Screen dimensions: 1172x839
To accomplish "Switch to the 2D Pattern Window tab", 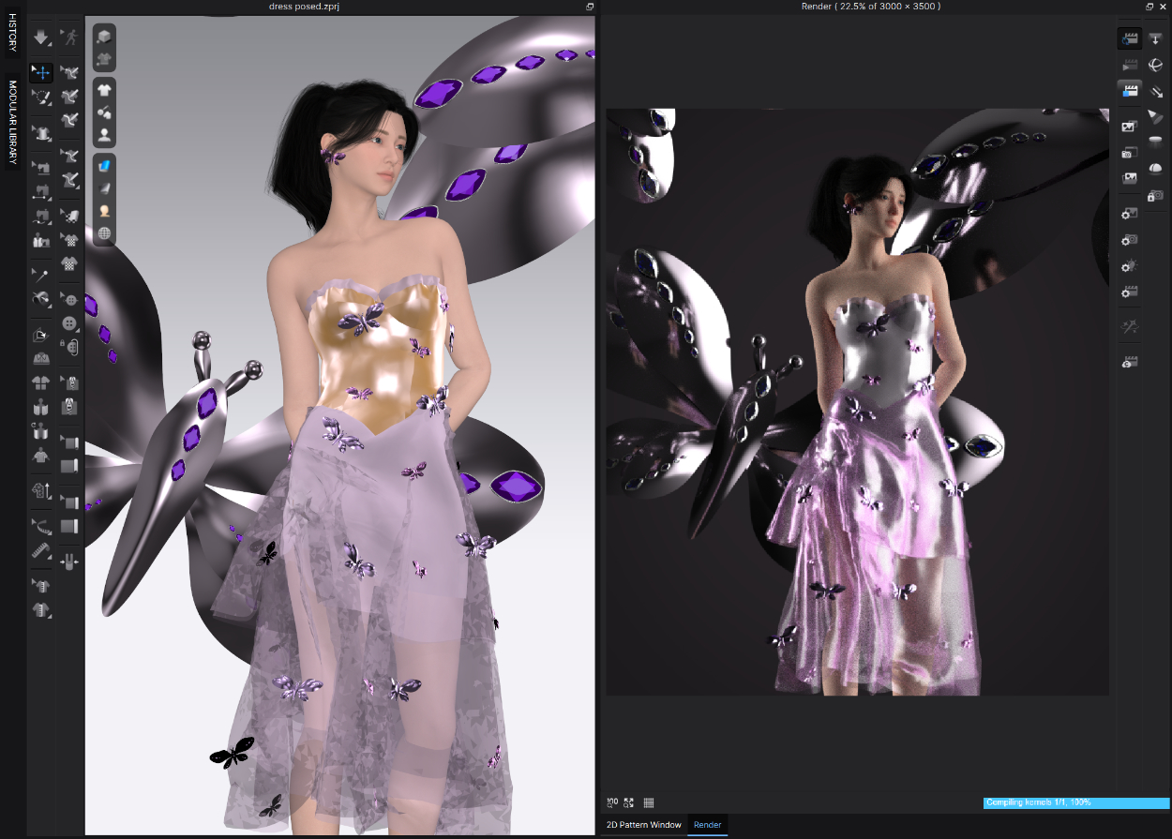I will click(643, 825).
